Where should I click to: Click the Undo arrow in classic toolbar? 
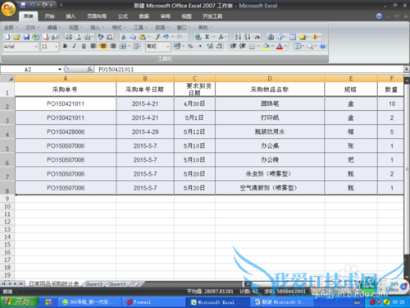[166, 37]
